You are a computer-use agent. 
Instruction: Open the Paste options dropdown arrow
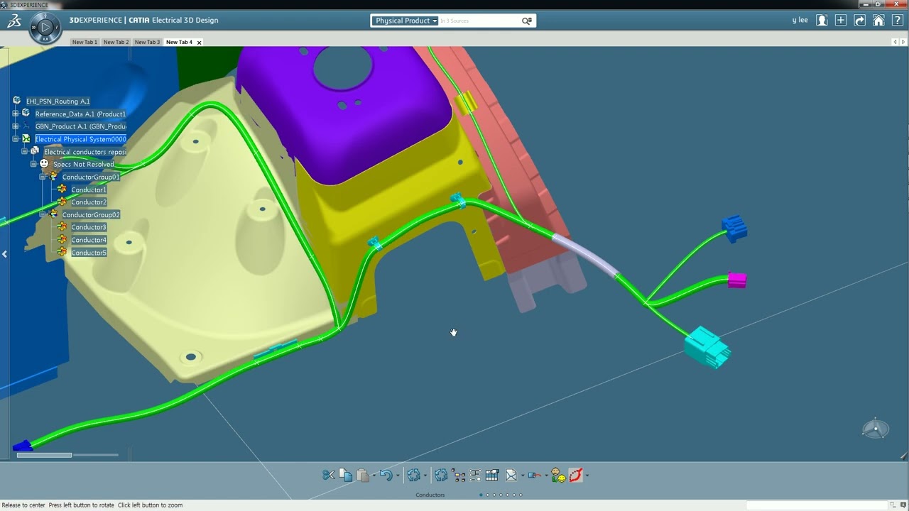point(374,476)
